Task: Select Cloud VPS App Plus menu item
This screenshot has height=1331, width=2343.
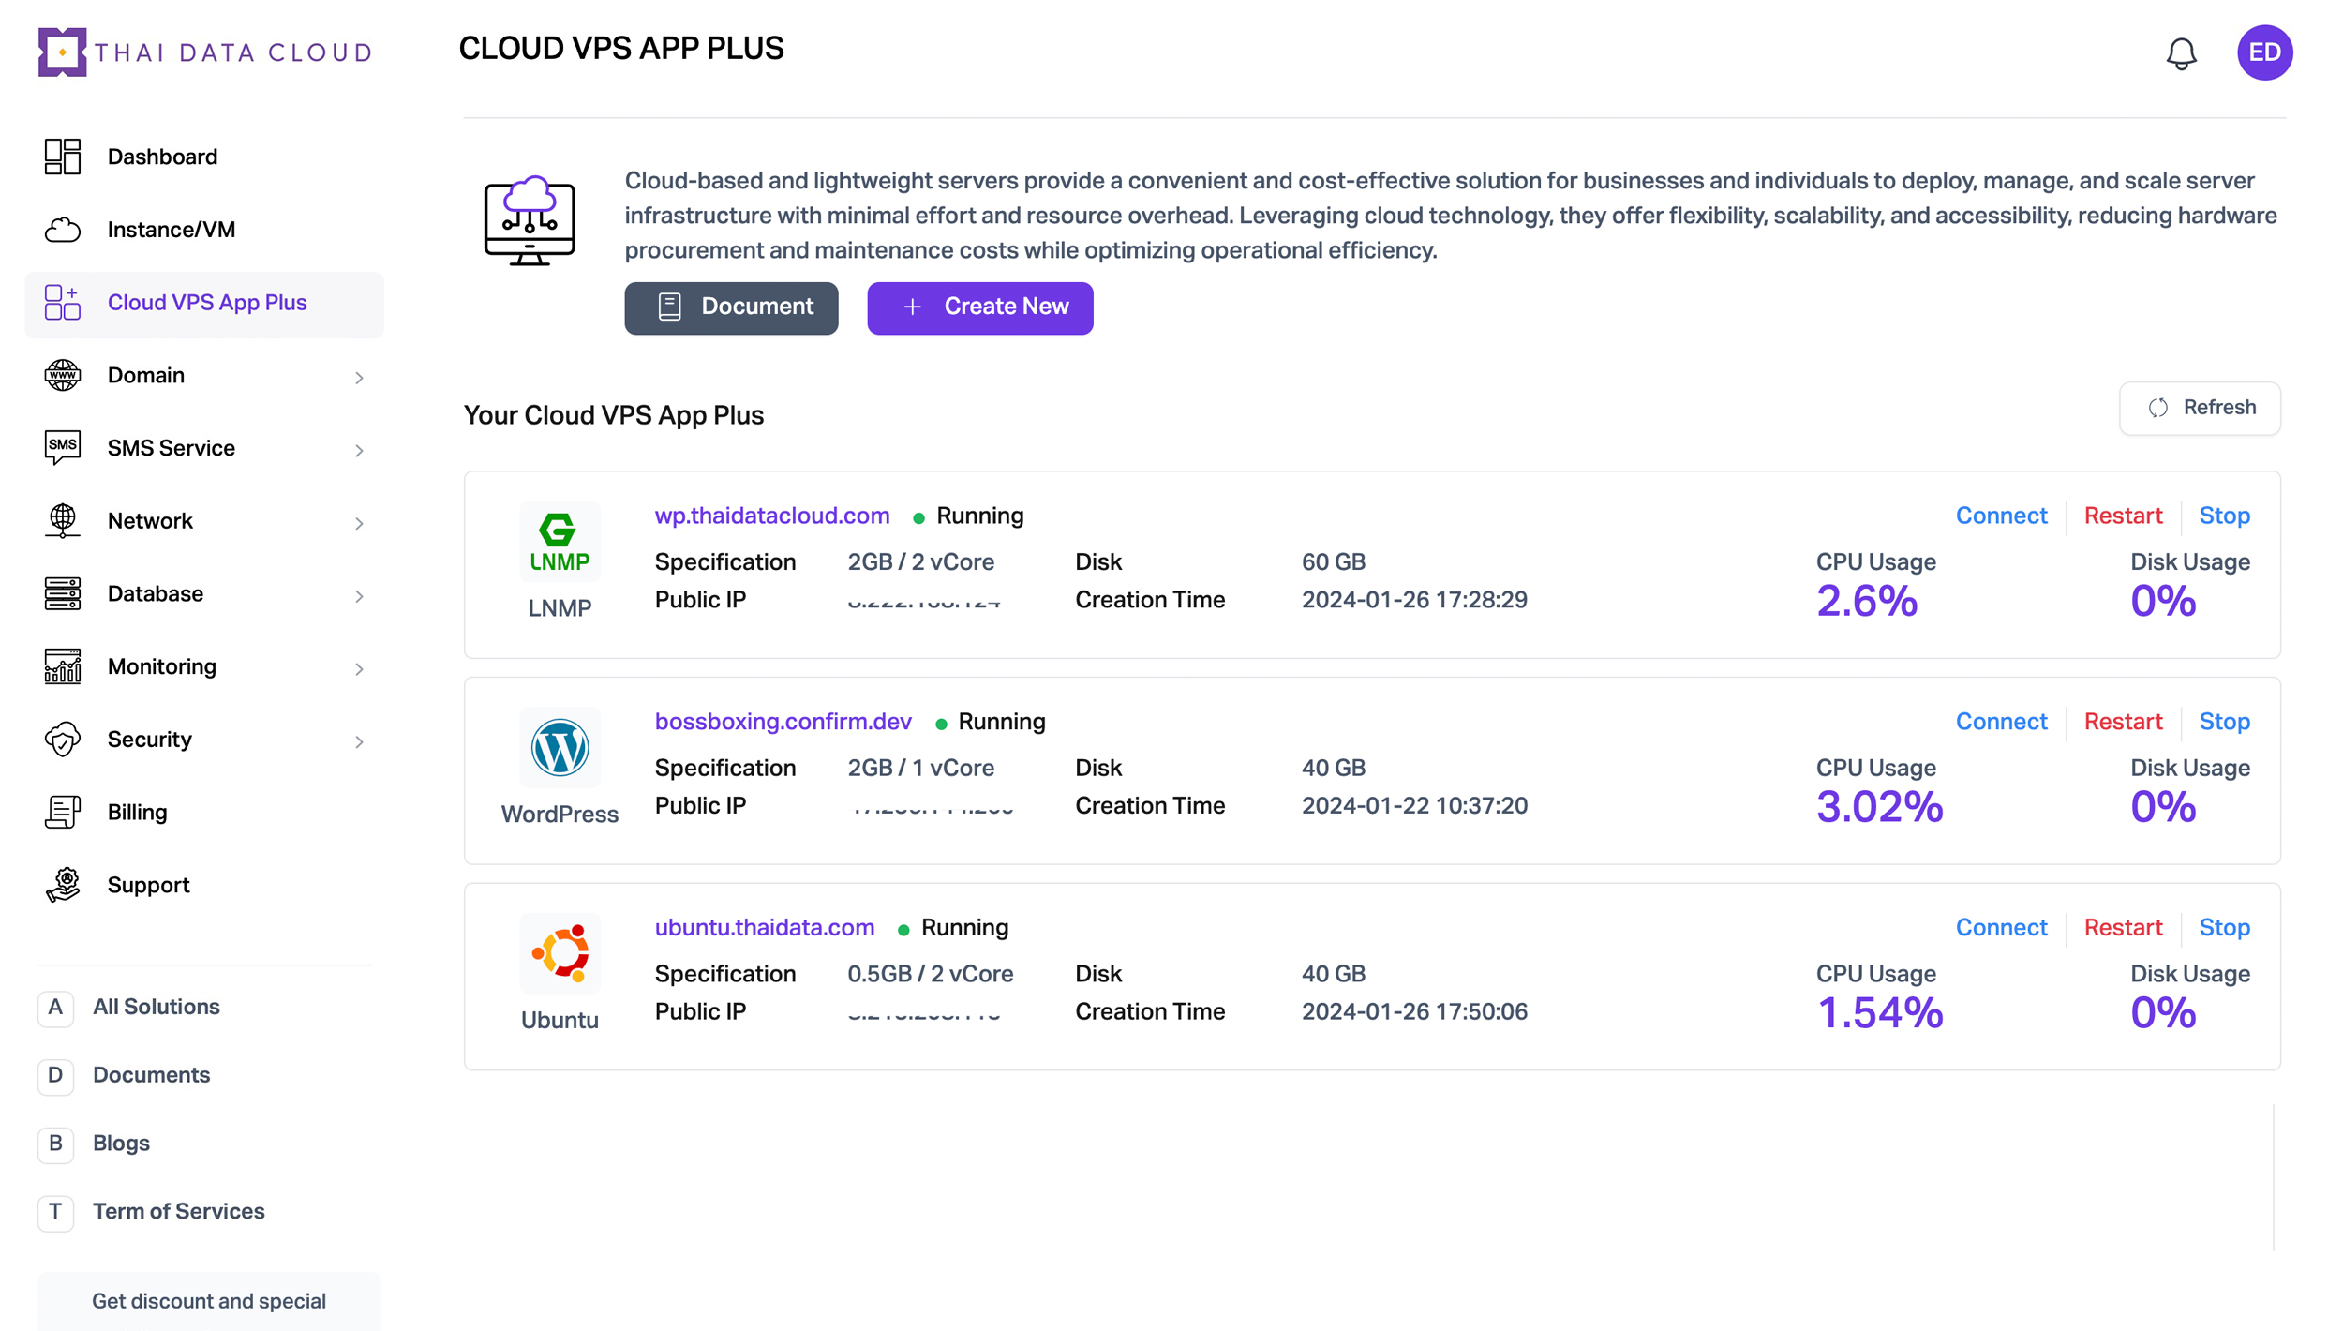Action: tap(204, 304)
